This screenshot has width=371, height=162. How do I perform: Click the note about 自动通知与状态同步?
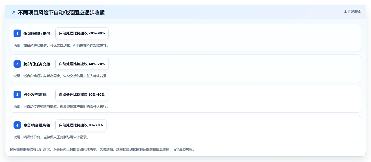coord(61,76)
